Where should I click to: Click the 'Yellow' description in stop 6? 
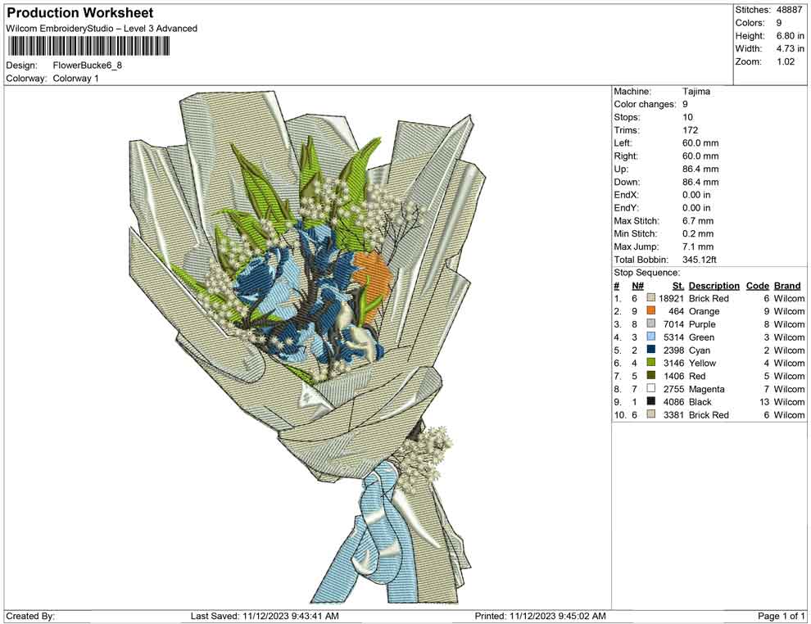click(702, 363)
